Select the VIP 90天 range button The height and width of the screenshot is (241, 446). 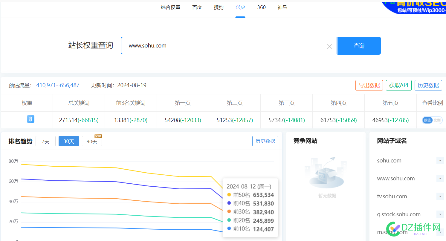92,141
